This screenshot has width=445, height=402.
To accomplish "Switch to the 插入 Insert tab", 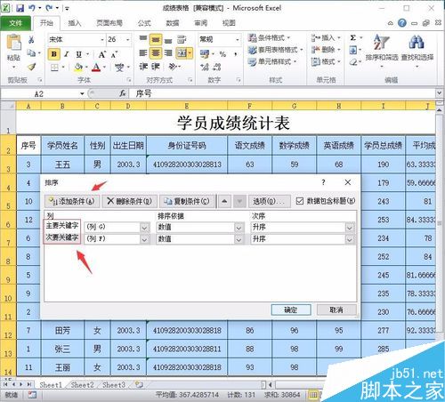I will click(x=74, y=23).
